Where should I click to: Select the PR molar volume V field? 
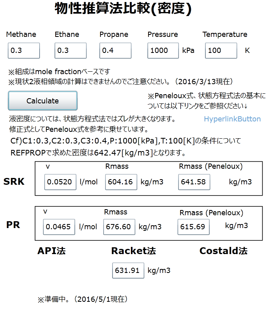pyautogui.click(x=58, y=227)
